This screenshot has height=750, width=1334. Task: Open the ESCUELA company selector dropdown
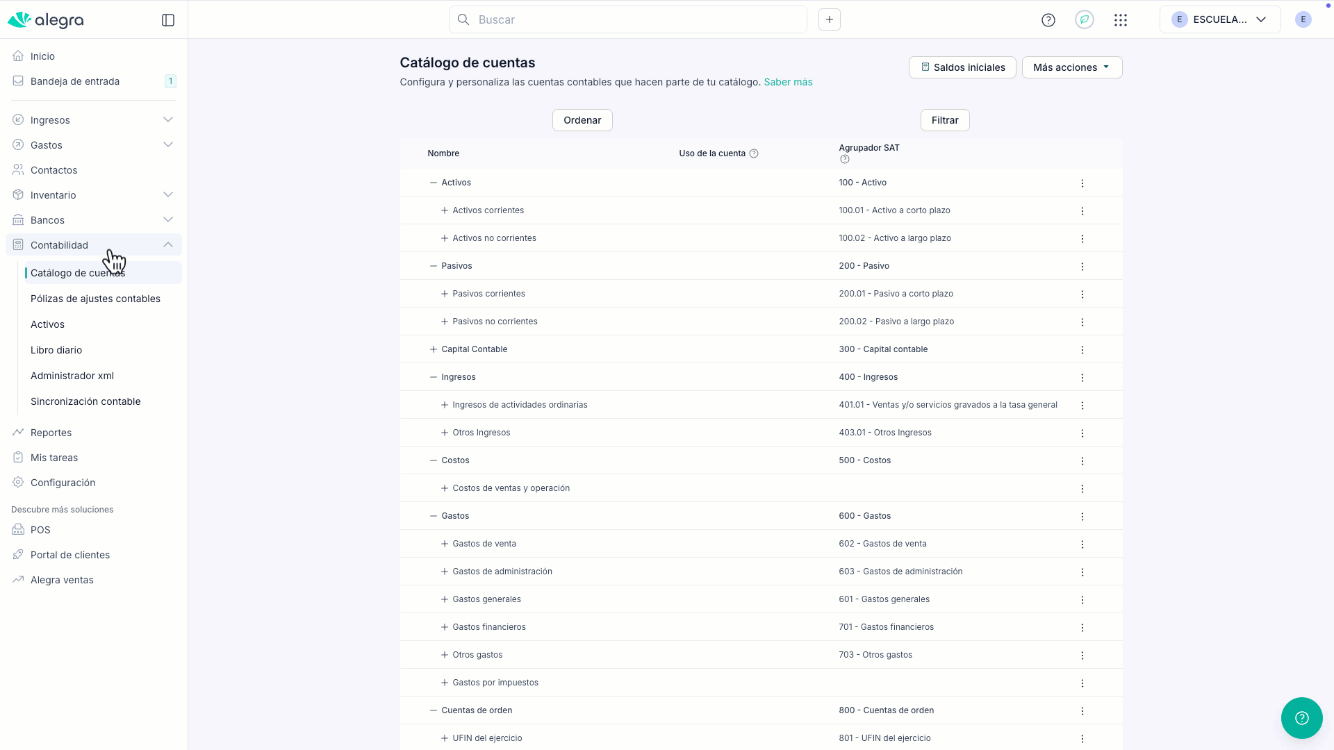point(1219,19)
